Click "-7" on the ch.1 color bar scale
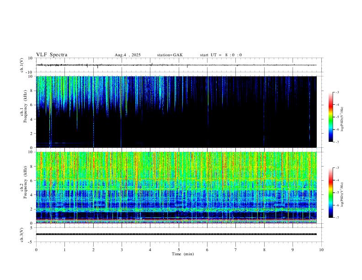This screenshot has height=280, width=362. (x=337, y=142)
